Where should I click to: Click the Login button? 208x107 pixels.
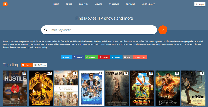coord(200,4)
